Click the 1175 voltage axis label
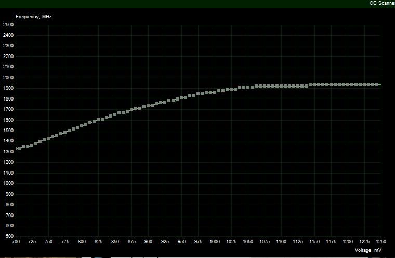Image resolution: width=395 pixels, height=258 pixels. tap(331, 241)
